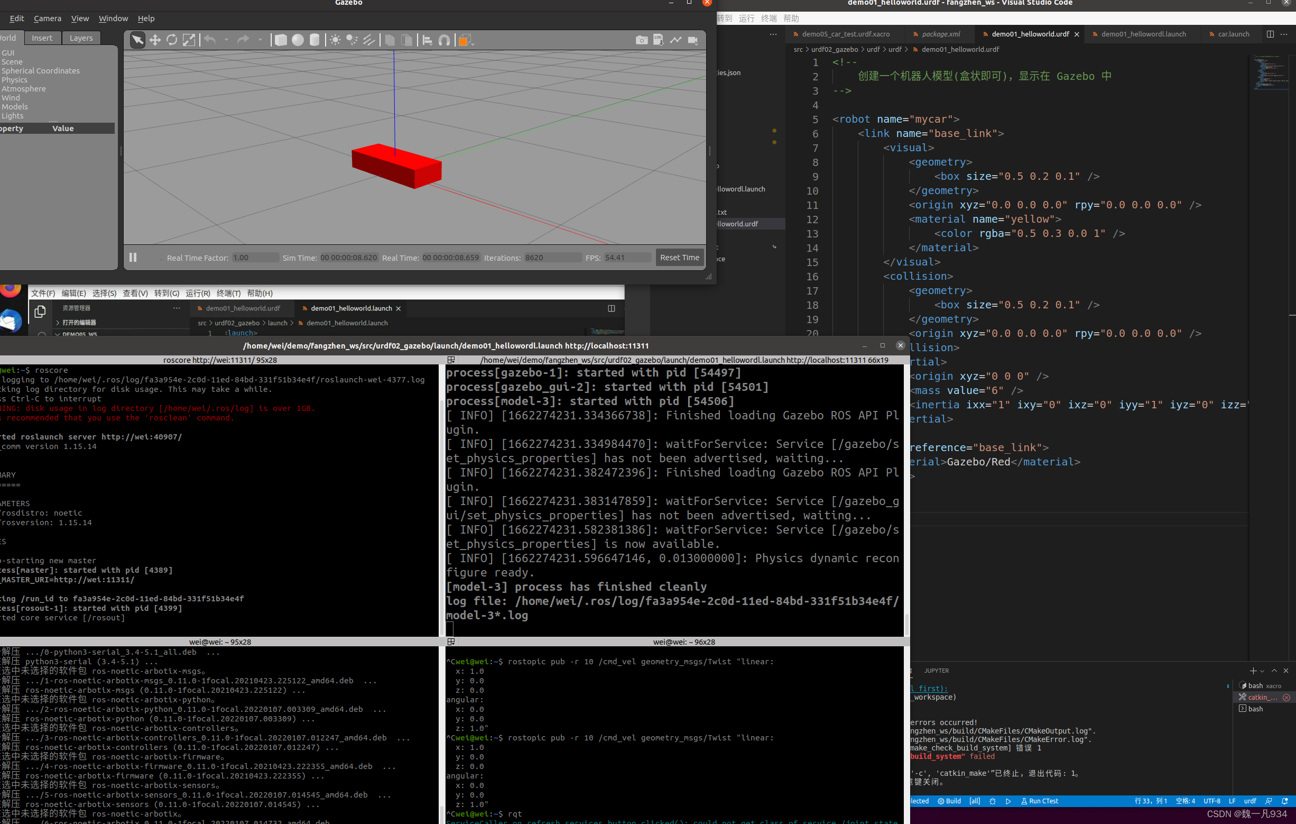The image size is (1296, 824).
Task: Insert a cylinder shape in Gazebo
Action: (315, 40)
